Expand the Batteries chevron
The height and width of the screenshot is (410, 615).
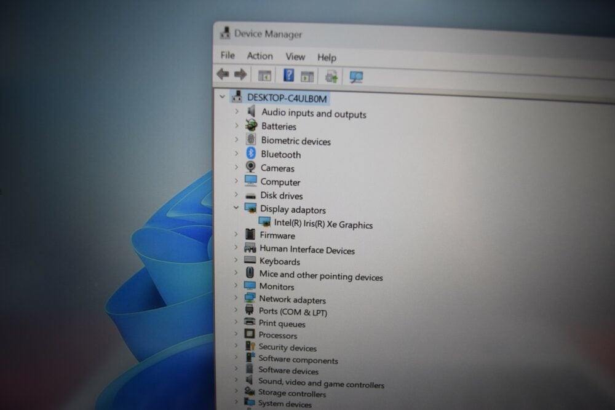pyautogui.click(x=237, y=125)
